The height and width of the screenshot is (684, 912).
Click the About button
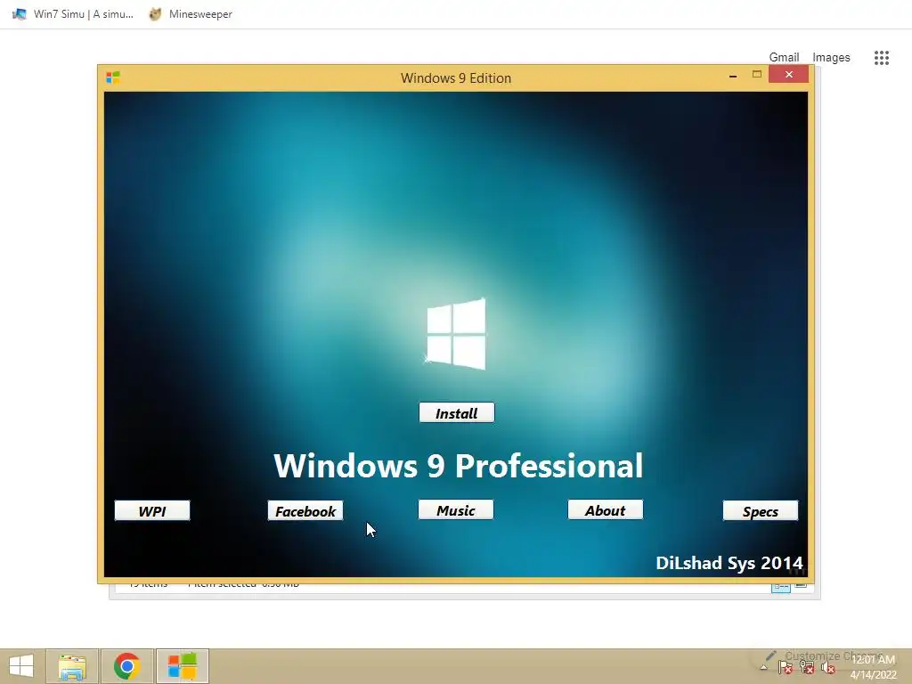(x=606, y=510)
